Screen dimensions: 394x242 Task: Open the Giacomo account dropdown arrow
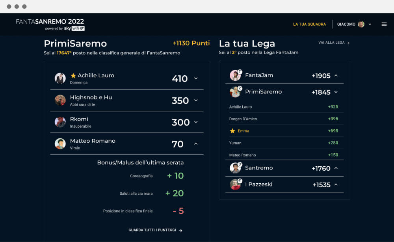[x=370, y=24]
